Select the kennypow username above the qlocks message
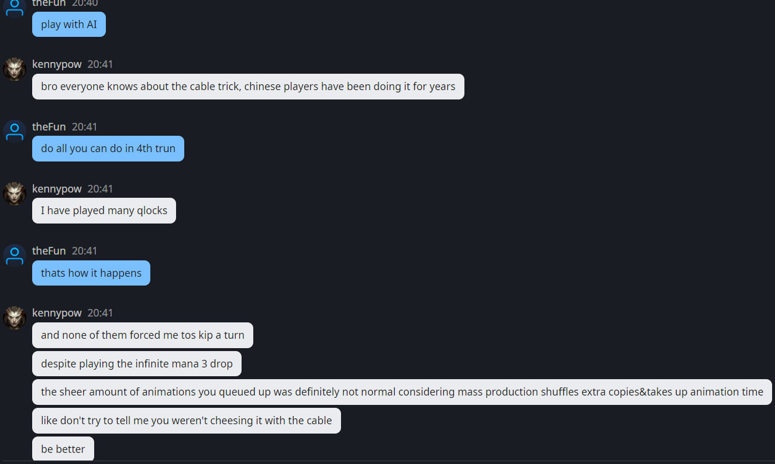775x464 pixels. (57, 188)
